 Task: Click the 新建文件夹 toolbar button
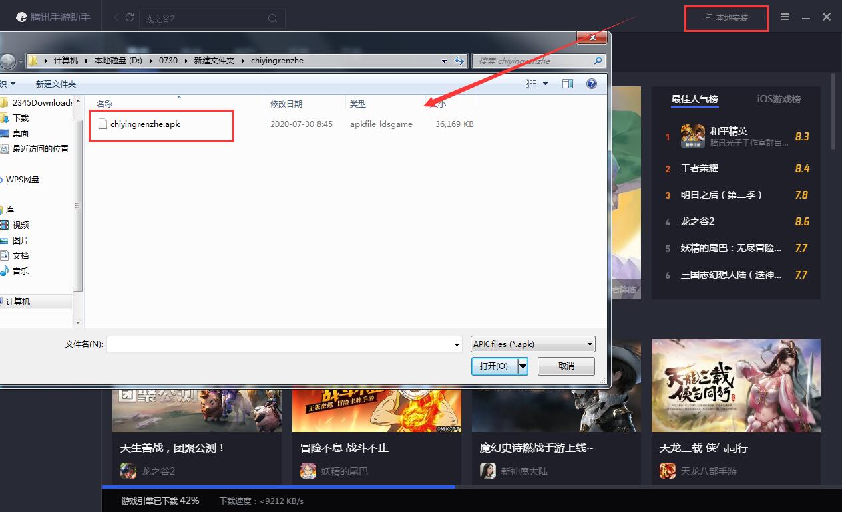[x=56, y=84]
